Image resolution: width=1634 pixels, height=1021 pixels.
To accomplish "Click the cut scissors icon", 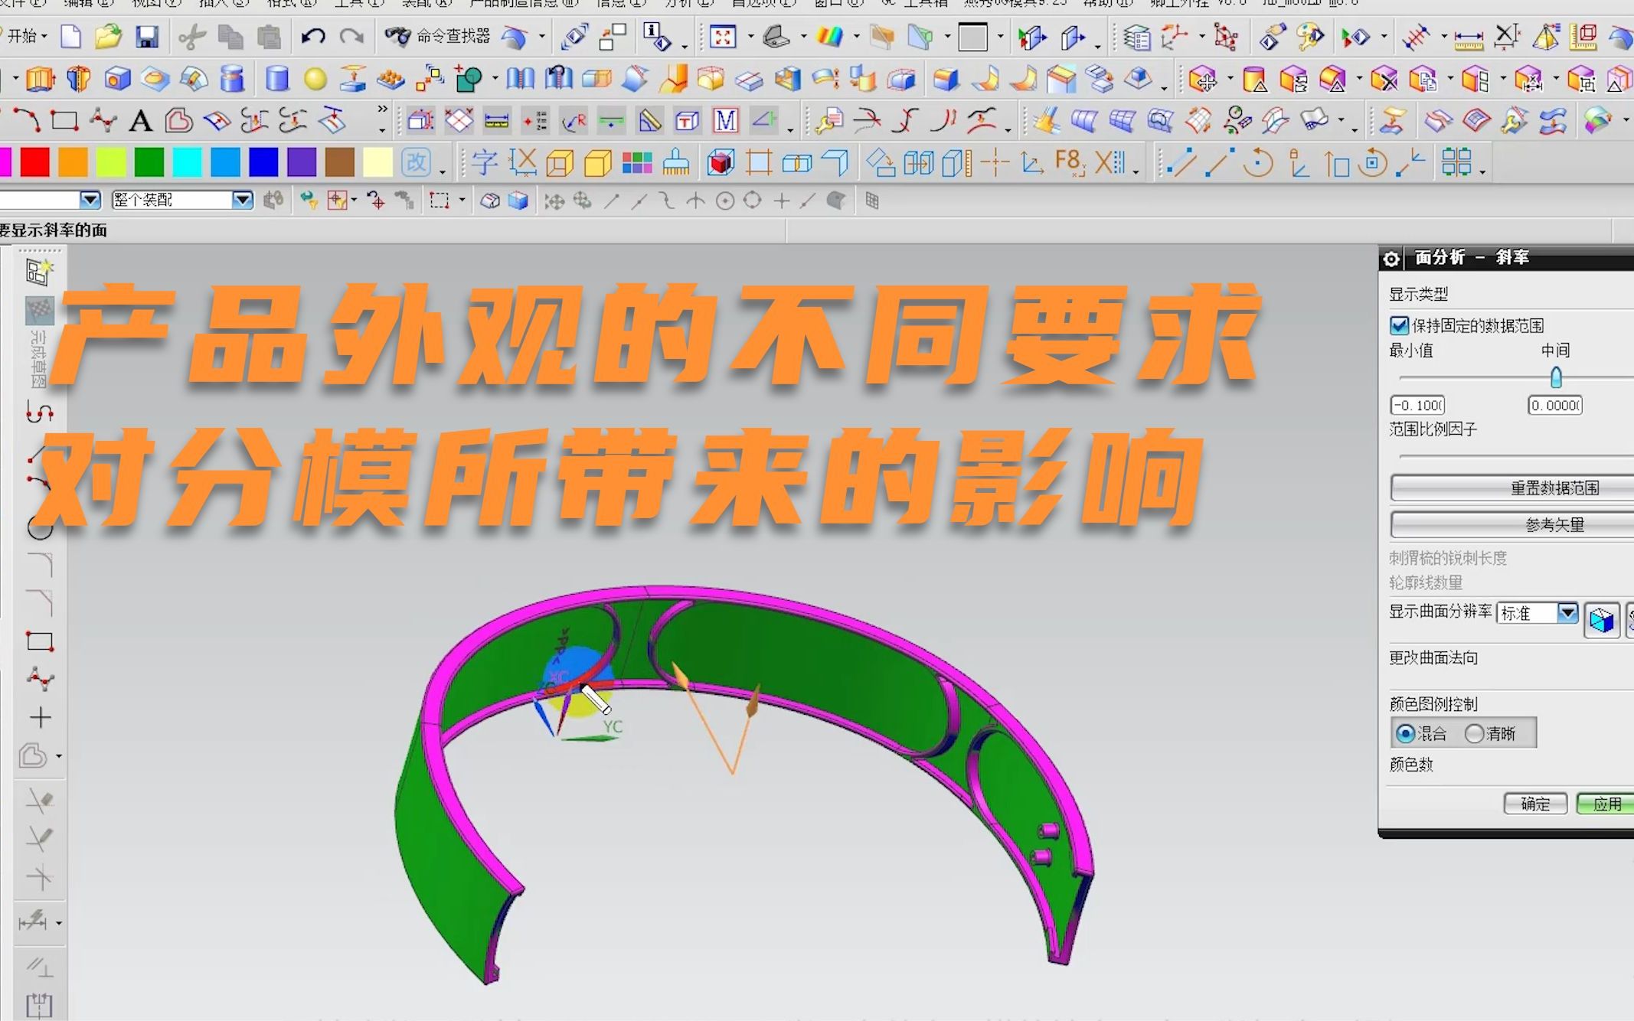I will pyautogui.click(x=191, y=37).
